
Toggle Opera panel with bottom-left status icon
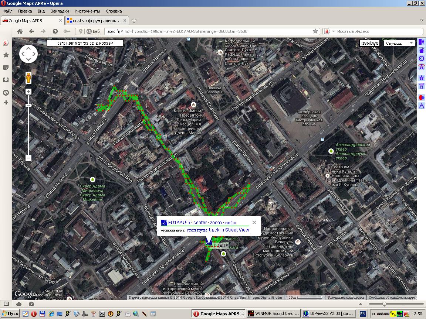pos(6,303)
